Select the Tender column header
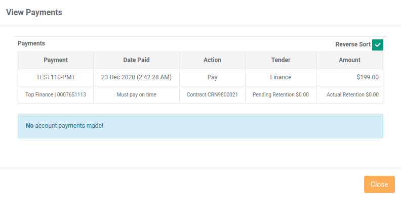The height and width of the screenshot is (200, 401). (280, 60)
